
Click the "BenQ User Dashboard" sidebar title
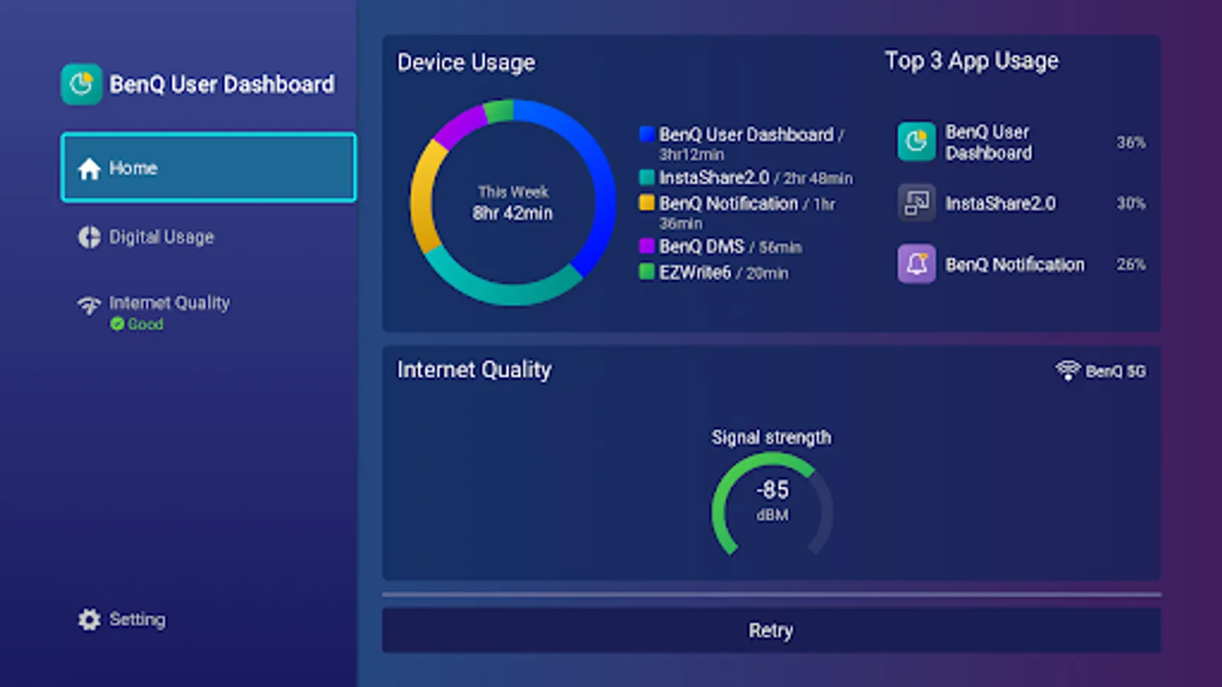[x=221, y=84]
